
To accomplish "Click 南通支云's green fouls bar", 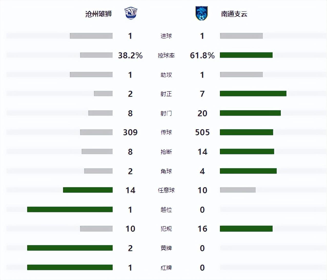I will click(x=246, y=229).
